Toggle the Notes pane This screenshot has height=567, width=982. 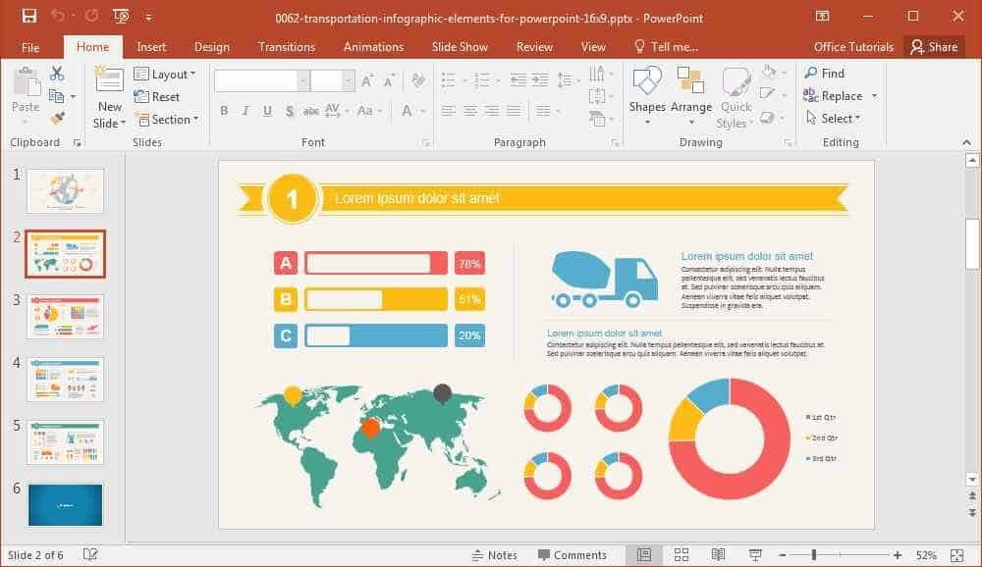494,555
